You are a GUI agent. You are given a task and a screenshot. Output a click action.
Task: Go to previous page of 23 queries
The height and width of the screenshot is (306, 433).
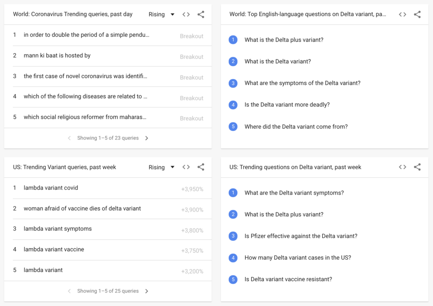[69, 138]
